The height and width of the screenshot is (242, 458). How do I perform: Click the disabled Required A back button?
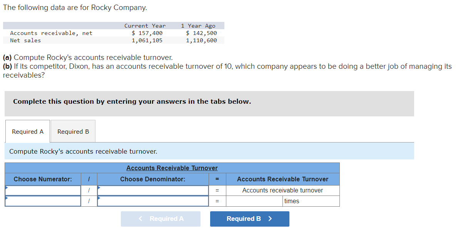pos(160,219)
